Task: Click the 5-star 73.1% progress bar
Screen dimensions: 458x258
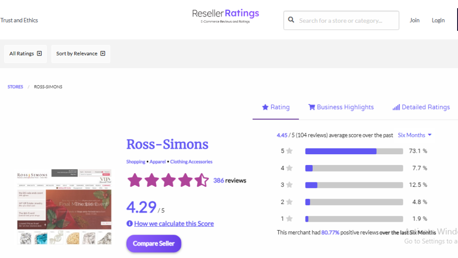Action: click(x=354, y=151)
